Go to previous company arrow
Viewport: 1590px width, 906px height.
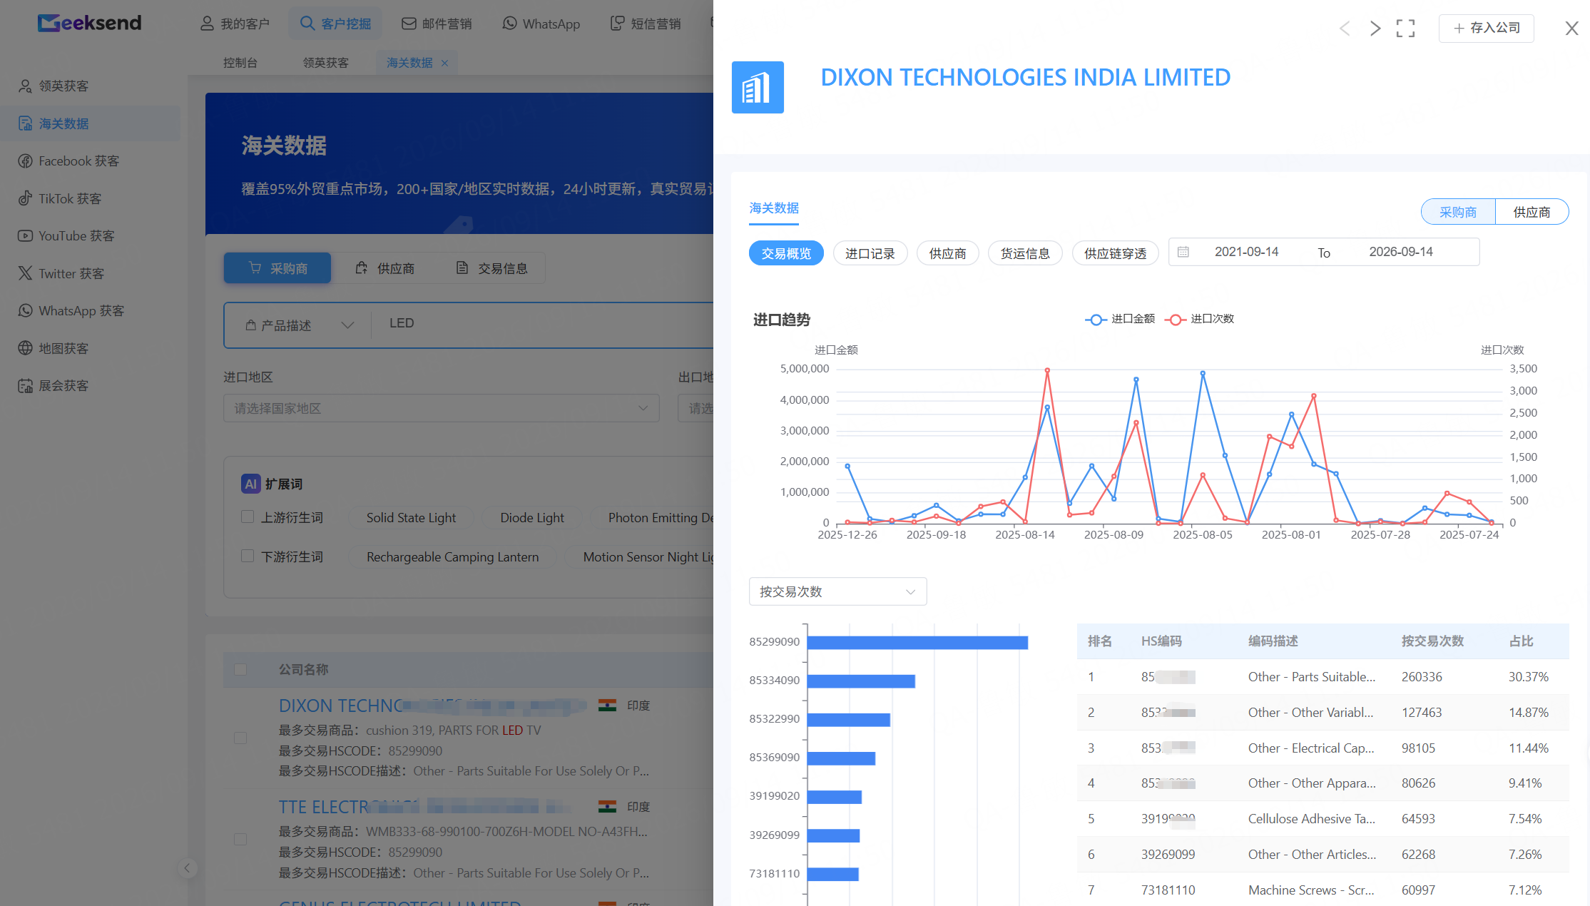pyautogui.click(x=1345, y=29)
